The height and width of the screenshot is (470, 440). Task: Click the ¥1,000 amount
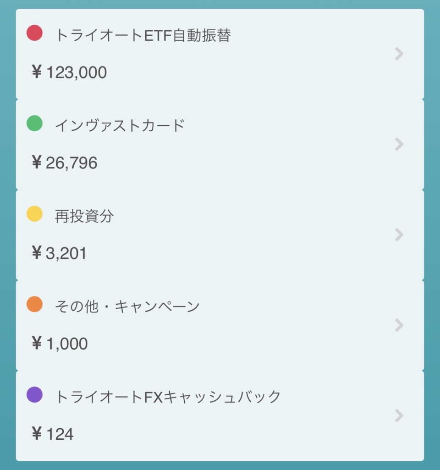pyautogui.click(x=60, y=343)
